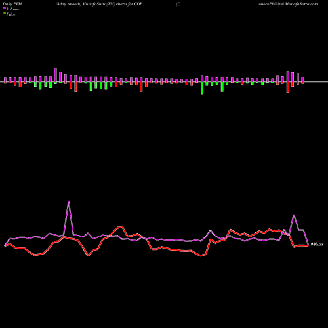Click the MunafaSutra charts for COP heading
The image size is (328, 328).
99,4
